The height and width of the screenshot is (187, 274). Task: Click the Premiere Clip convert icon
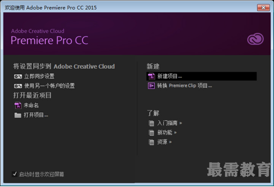coord(151,86)
